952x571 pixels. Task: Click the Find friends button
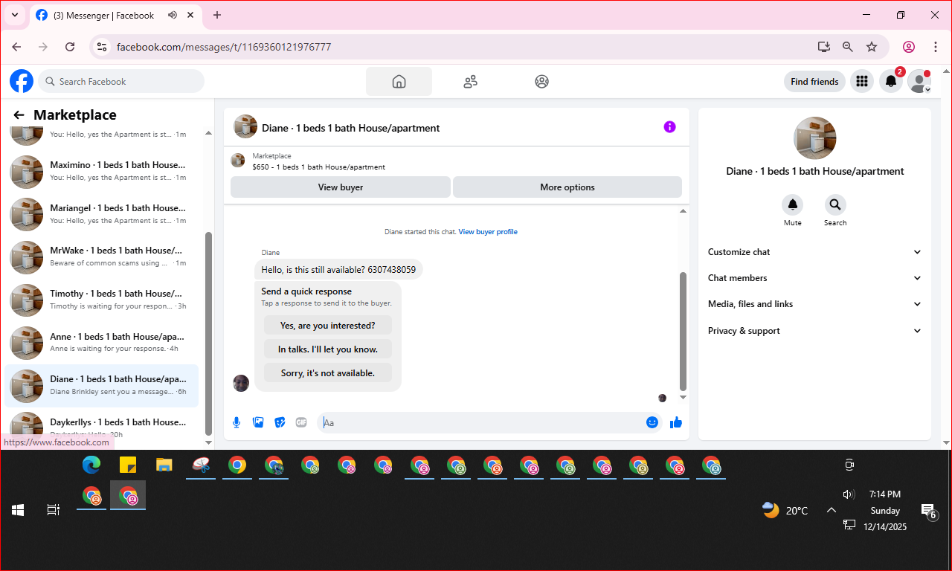point(814,82)
